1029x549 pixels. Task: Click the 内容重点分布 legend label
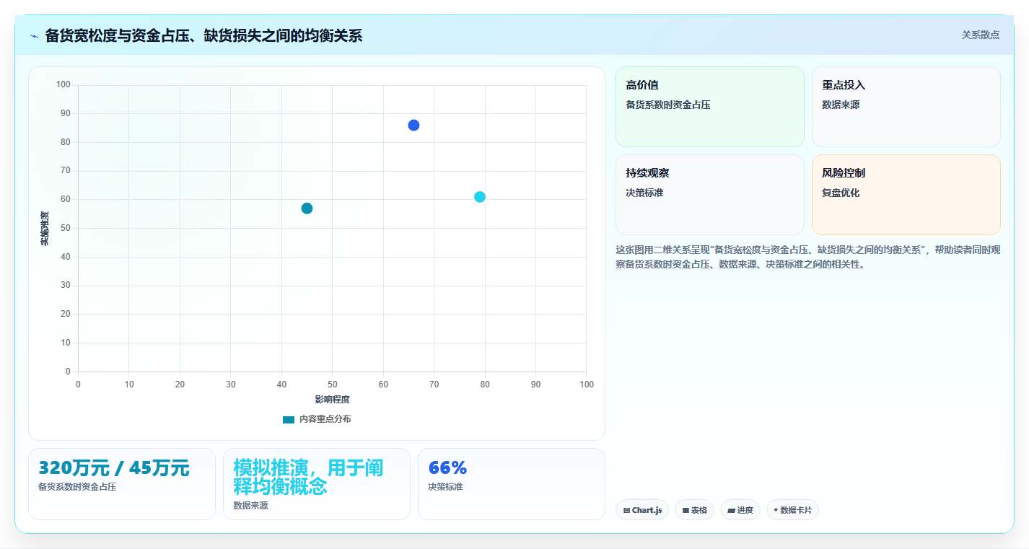tap(325, 419)
